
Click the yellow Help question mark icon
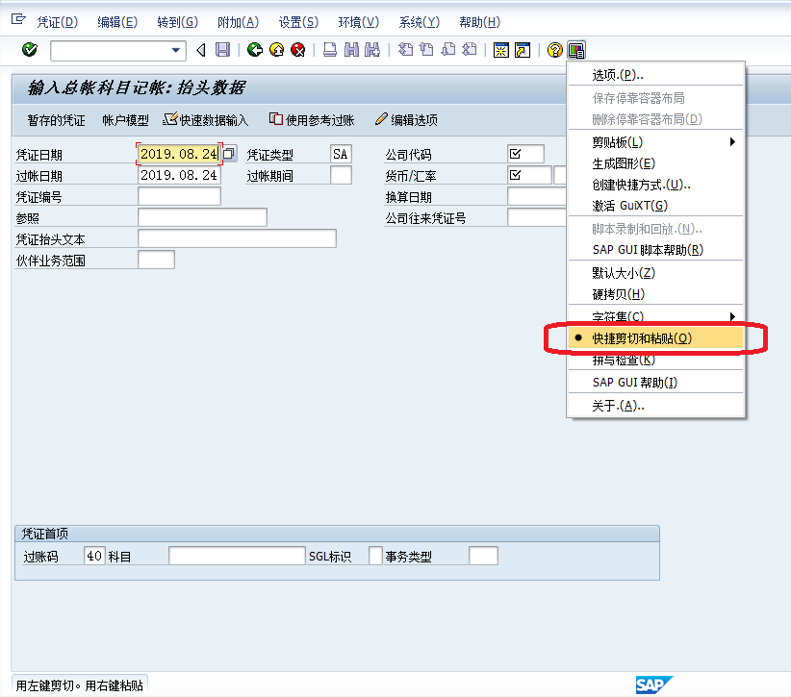coord(555,50)
